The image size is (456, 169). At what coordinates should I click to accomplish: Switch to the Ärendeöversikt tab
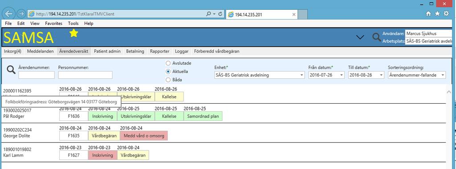click(74, 52)
